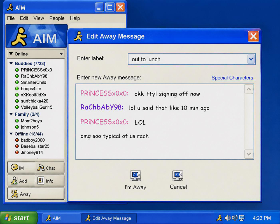Click the Add buddy button

coord(21,181)
